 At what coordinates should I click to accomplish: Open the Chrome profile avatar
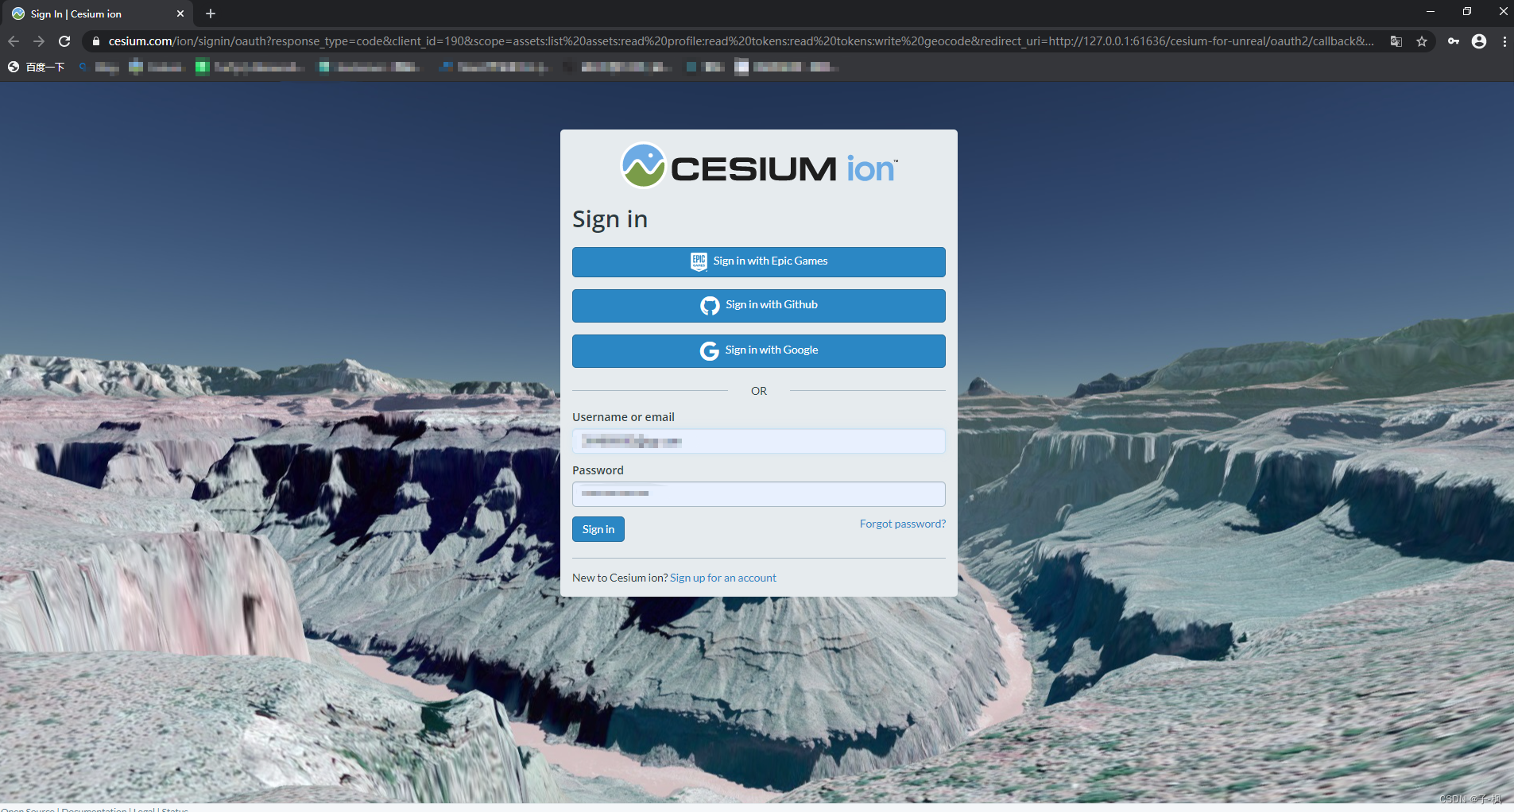(x=1479, y=41)
